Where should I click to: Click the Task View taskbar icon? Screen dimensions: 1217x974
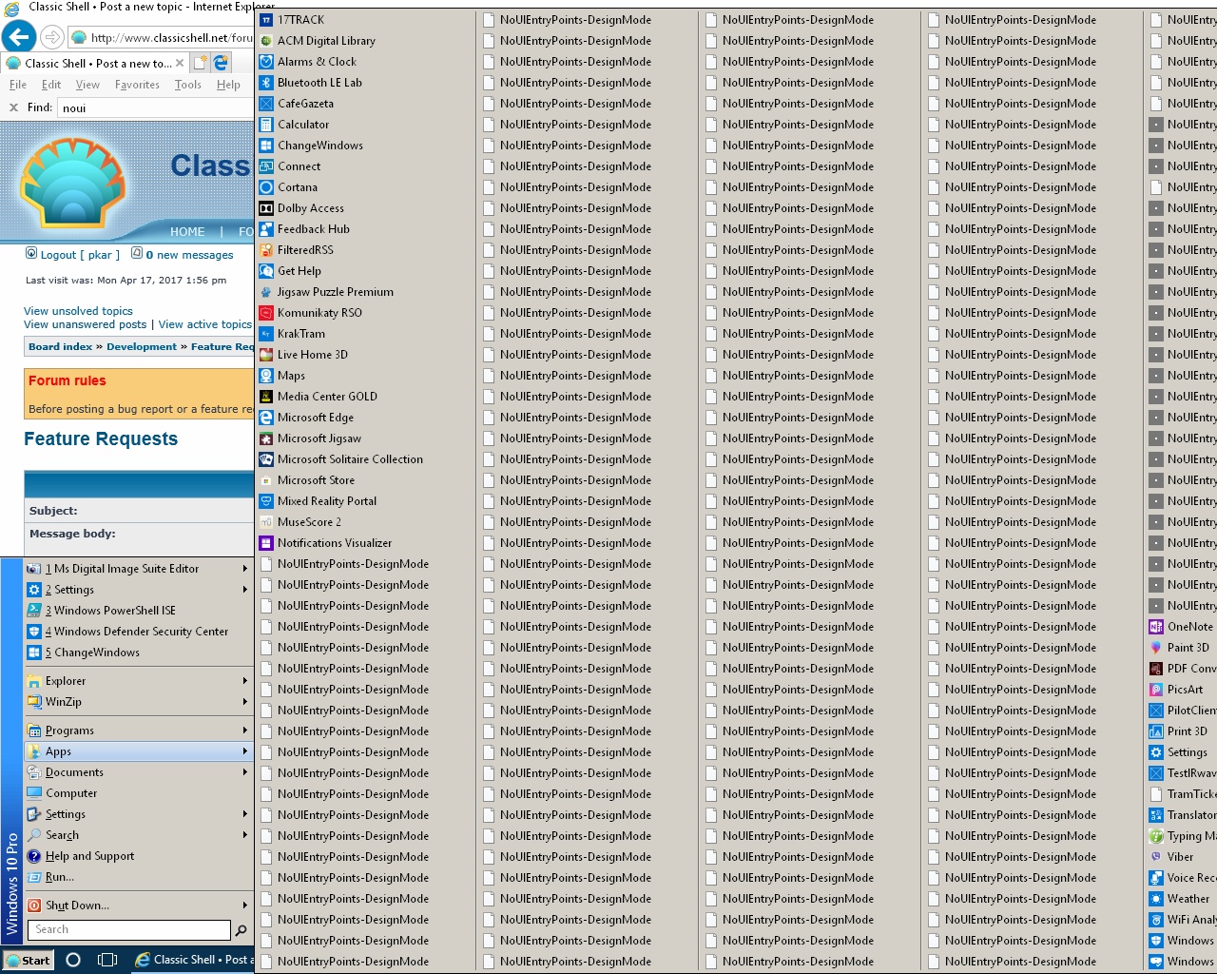(x=107, y=960)
